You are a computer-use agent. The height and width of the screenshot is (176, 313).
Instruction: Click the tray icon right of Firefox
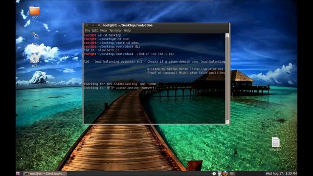(232, 174)
